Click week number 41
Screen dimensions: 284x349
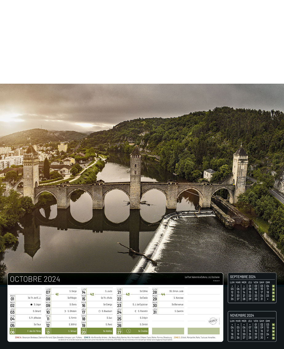[x=57, y=294]
